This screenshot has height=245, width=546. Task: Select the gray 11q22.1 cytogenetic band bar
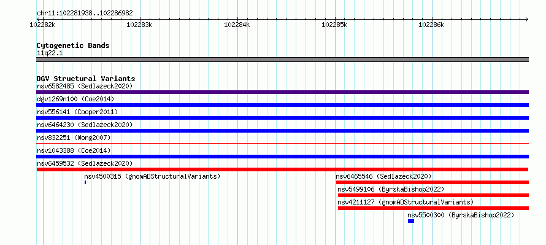click(x=282, y=60)
